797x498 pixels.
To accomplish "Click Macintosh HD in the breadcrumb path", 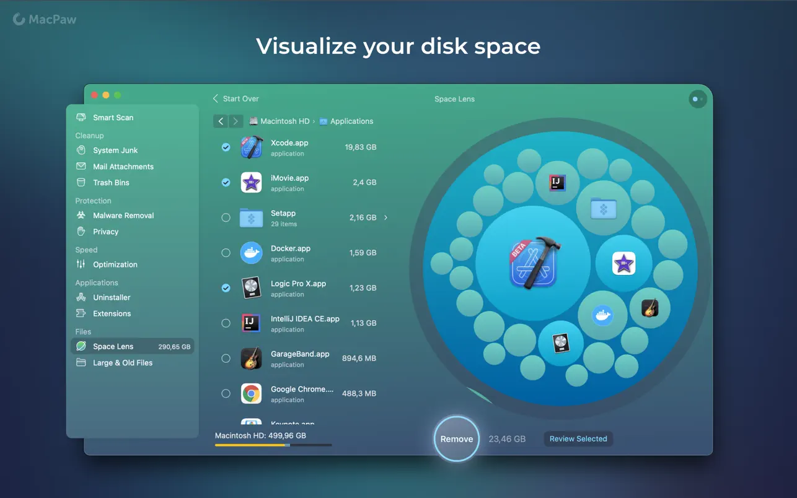I will (x=284, y=121).
